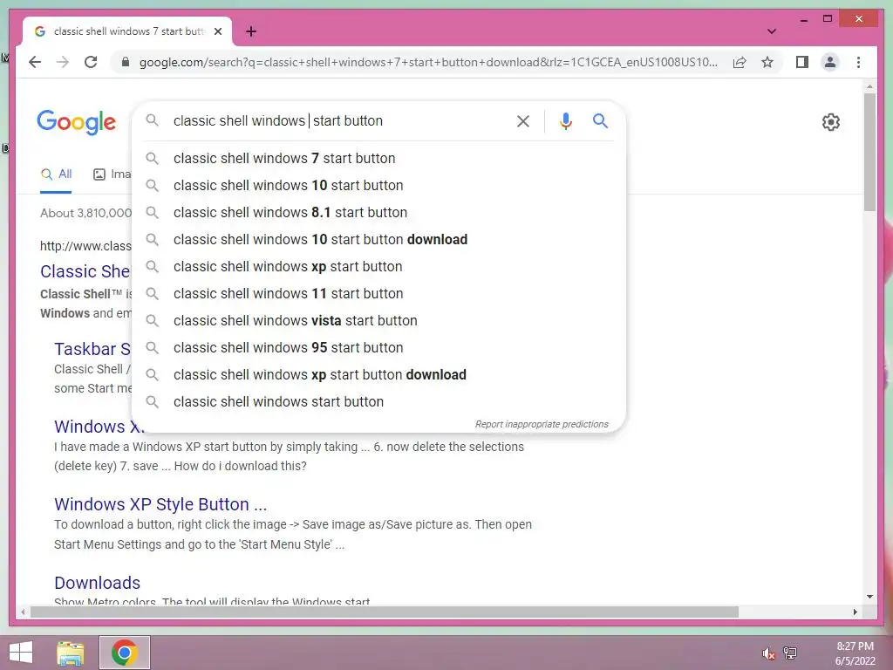Click the address bar URL
This screenshot has height=670, width=893.
click(x=428, y=62)
